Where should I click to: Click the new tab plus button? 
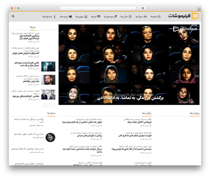[199, 9]
